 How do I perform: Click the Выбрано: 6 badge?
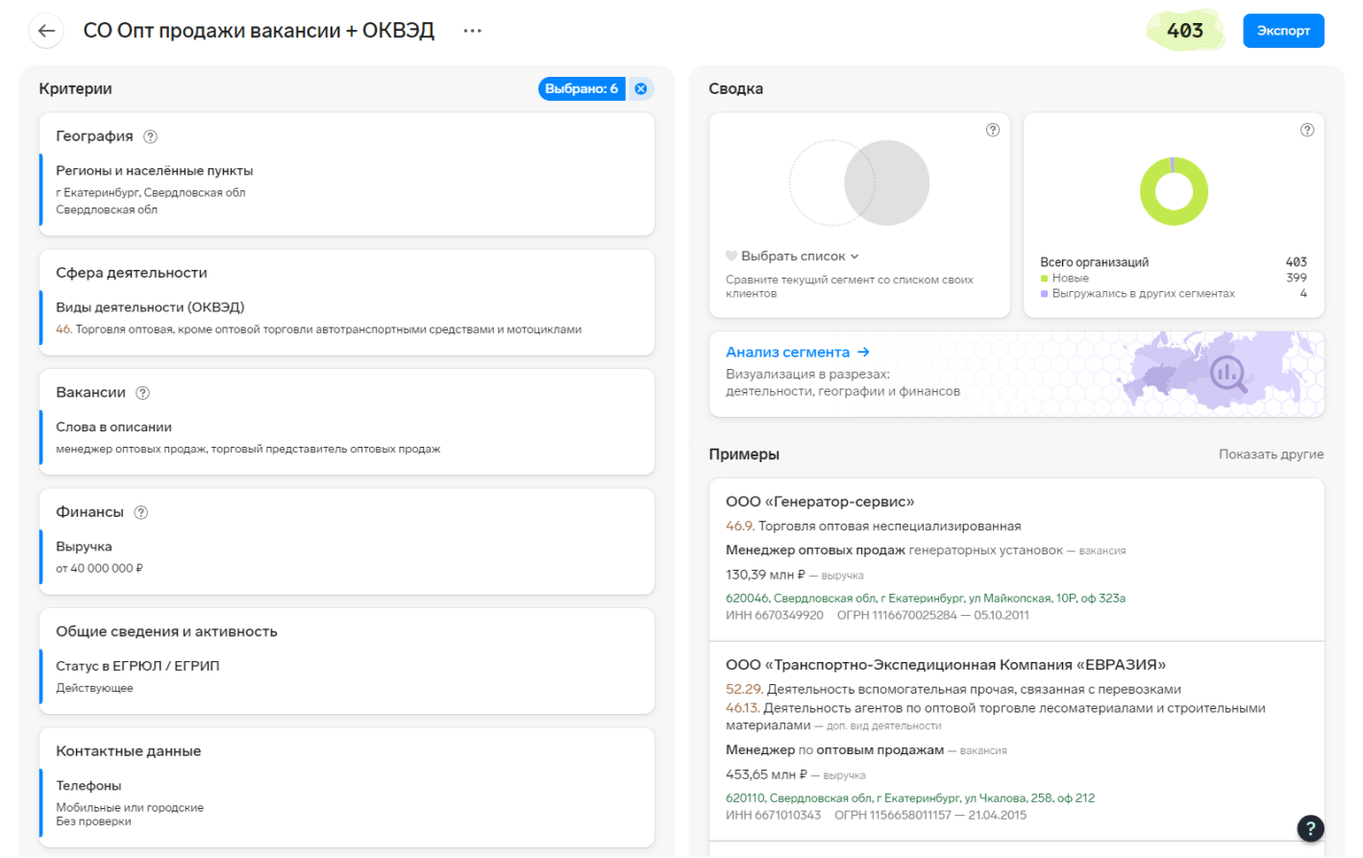tap(582, 88)
